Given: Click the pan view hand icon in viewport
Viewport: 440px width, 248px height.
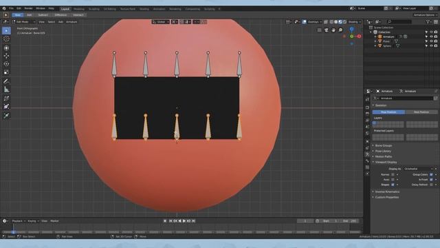Looking at the screenshot, I should click(333, 30).
